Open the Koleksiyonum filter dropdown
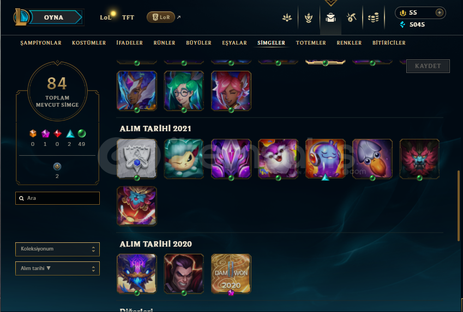This screenshot has width=463, height=312. coord(57,249)
